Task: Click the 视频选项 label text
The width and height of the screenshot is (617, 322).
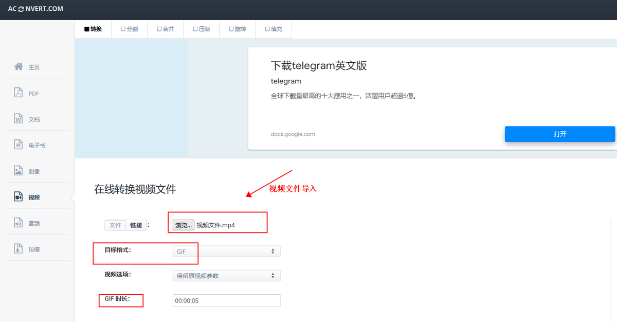Action: pos(118,274)
